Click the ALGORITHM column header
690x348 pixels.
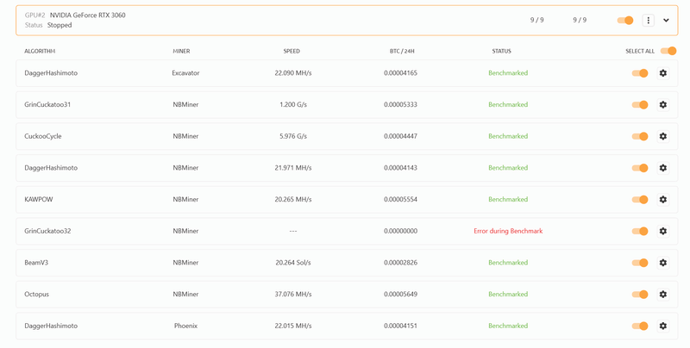tap(40, 52)
